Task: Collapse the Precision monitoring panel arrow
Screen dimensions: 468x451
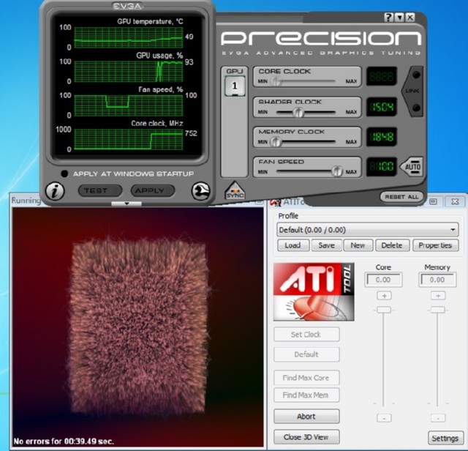Action: 127,204
